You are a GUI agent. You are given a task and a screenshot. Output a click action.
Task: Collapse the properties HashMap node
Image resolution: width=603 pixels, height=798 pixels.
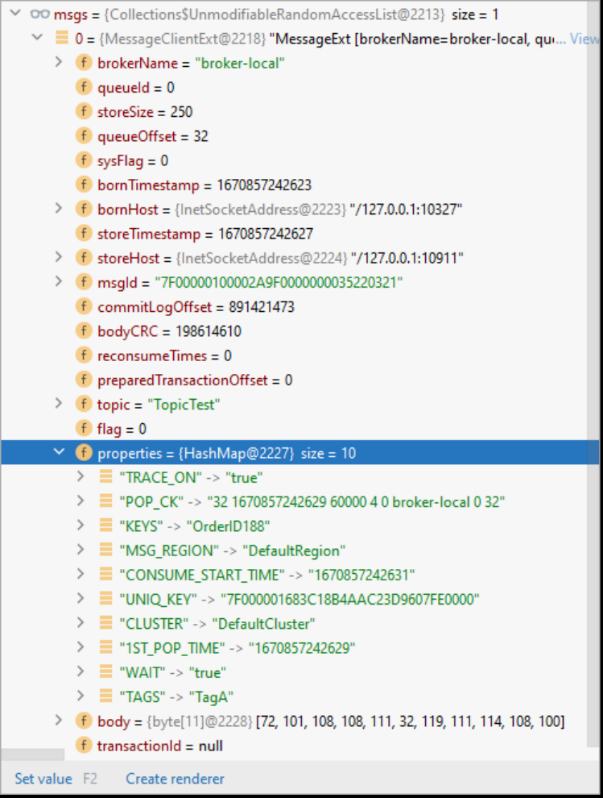point(59,452)
